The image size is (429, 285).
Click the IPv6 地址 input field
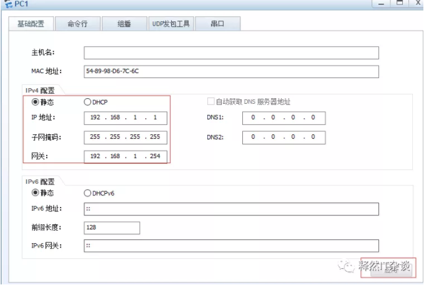231,209
